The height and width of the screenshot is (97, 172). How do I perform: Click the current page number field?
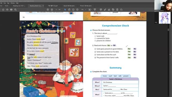56,10
